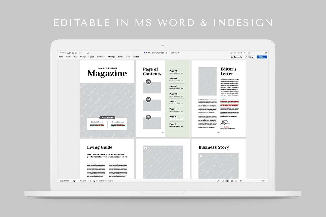The image size is (326, 217).
Task: Click the Print icon in quick toolbar
Action: tap(88, 53)
